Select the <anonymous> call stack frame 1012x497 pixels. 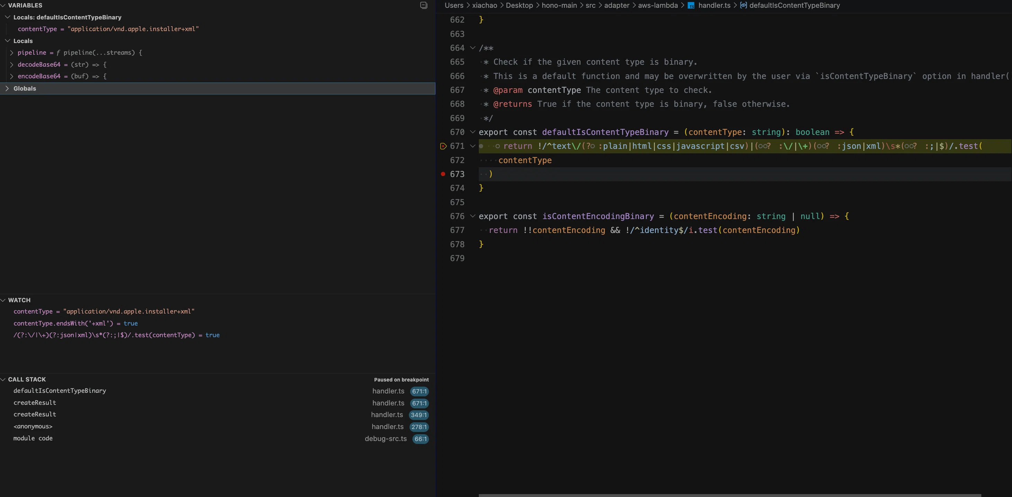(217, 426)
